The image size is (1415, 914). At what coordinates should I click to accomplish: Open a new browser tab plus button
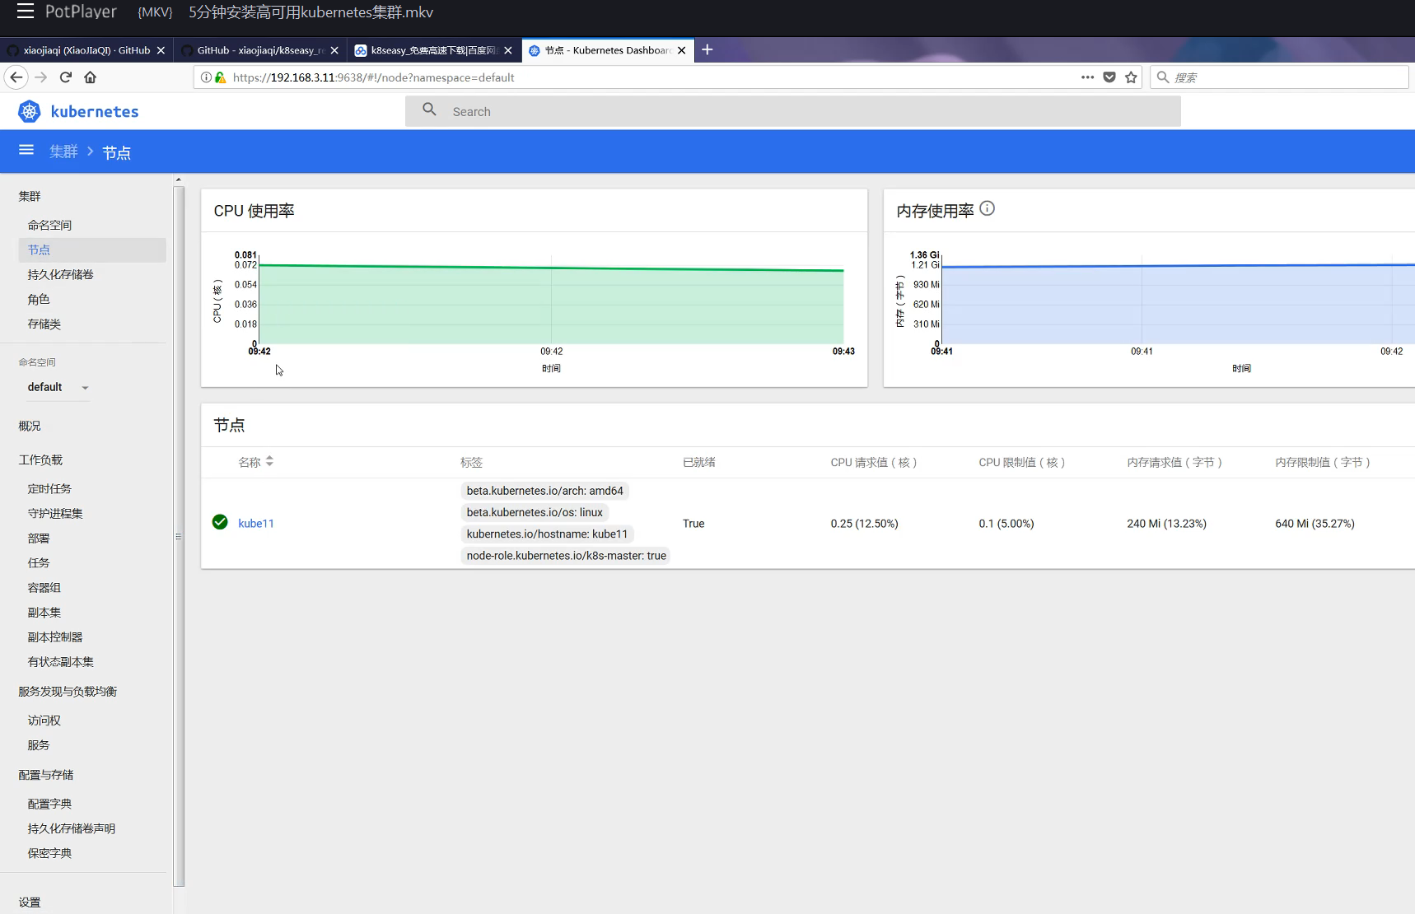tap(707, 49)
